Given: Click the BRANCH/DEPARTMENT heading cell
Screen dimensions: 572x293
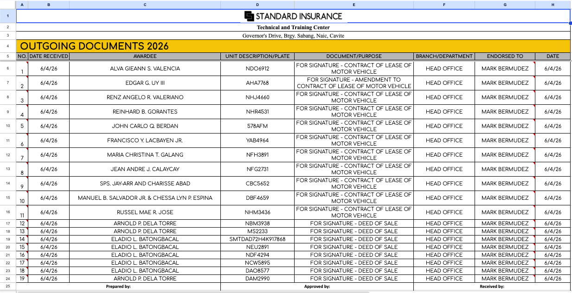Looking at the screenshot, I should pos(444,56).
